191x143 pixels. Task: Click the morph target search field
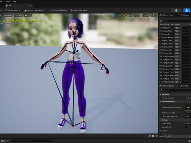tap(175, 21)
